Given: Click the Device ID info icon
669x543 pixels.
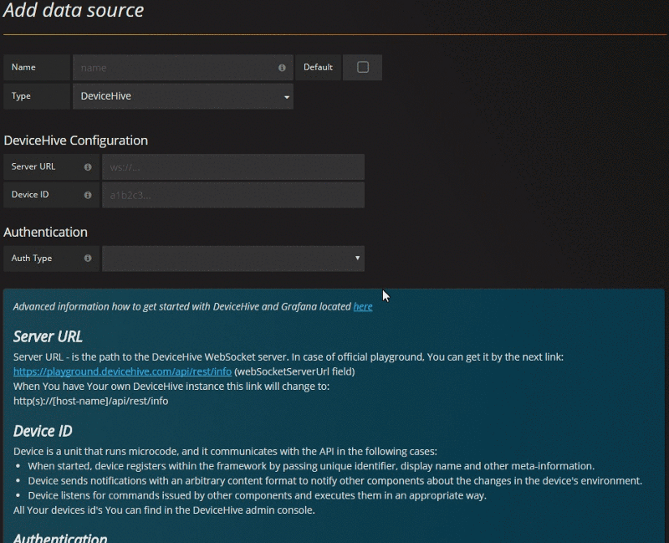Looking at the screenshot, I should (x=88, y=195).
